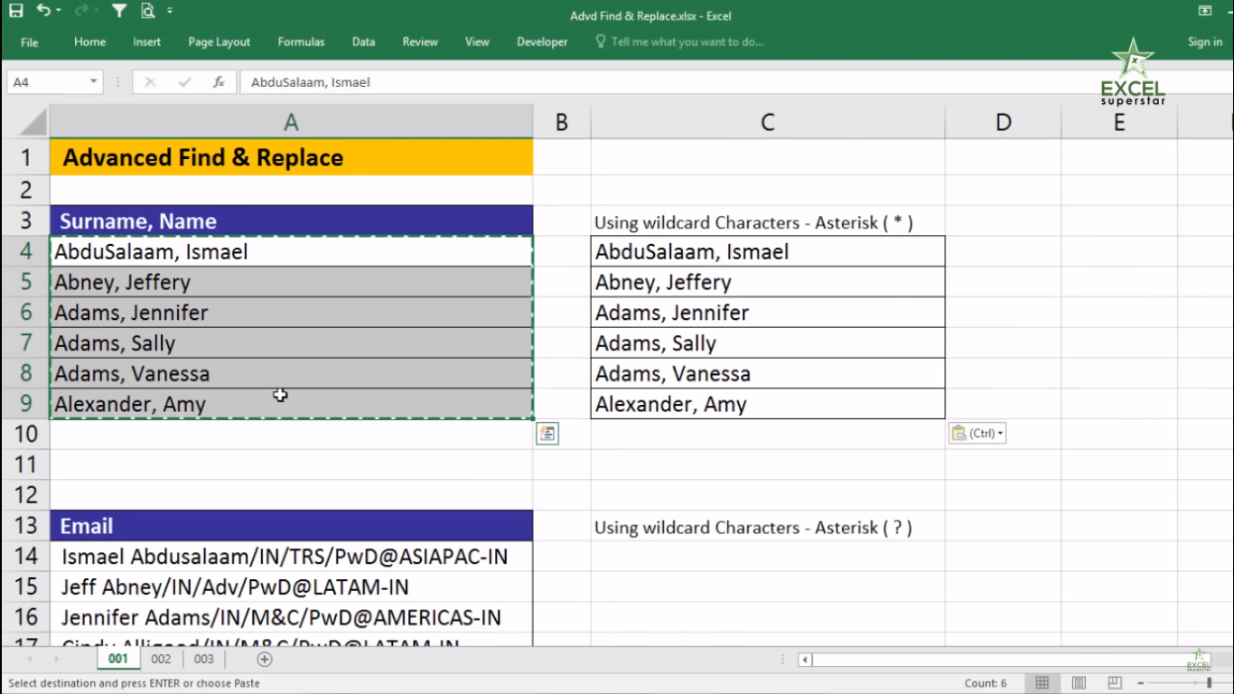
Task: Open the Paste Options (Ctrl) button
Action: tap(977, 434)
